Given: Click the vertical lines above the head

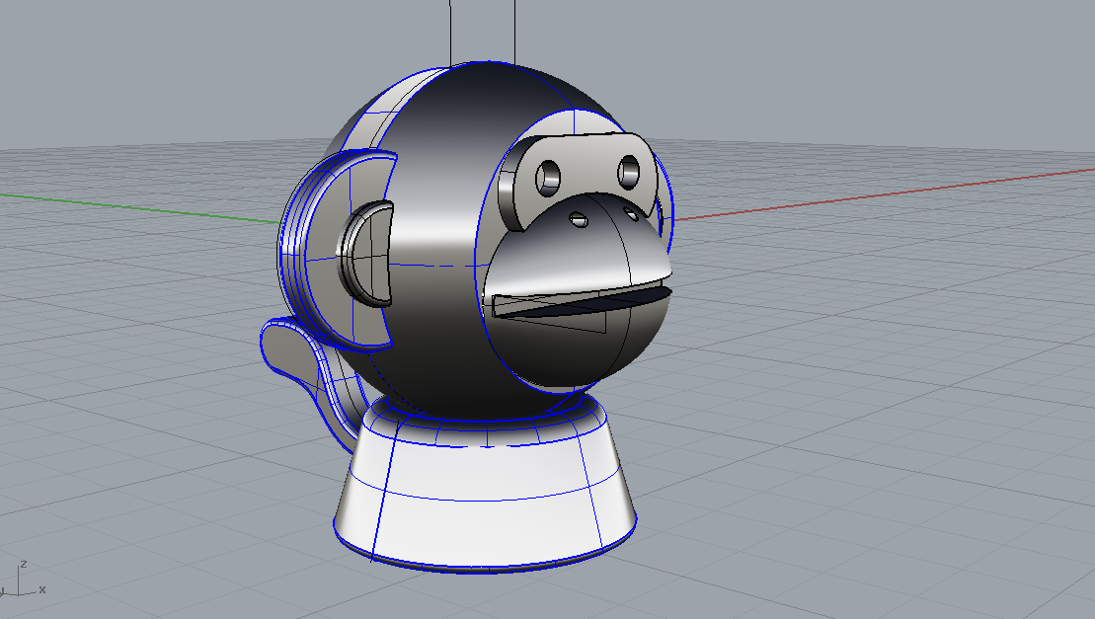Looking at the screenshot, I should tap(451, 30).
